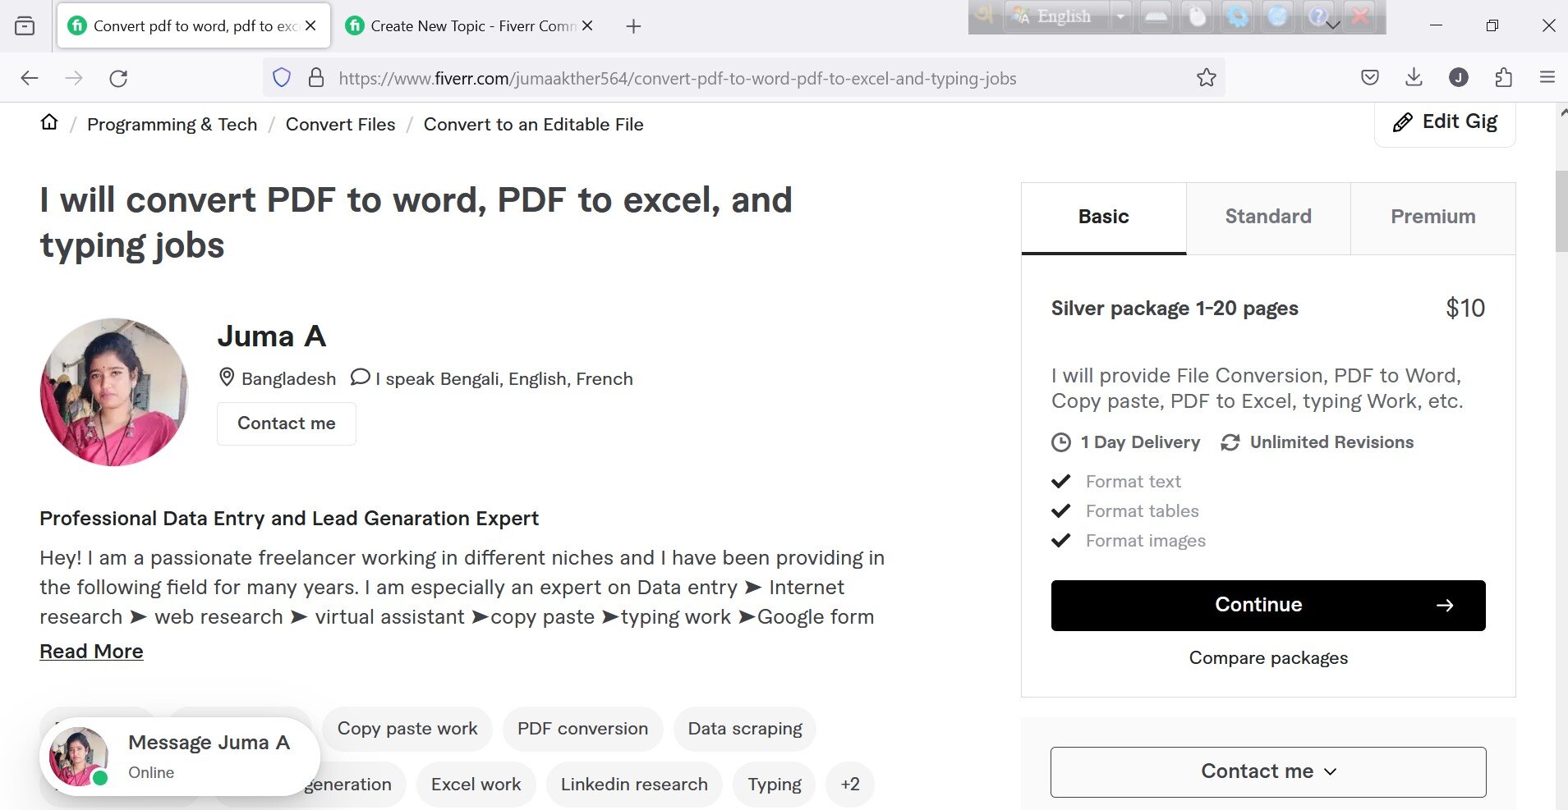Open the Message Juma A chat popup

(x=180, y=756)
